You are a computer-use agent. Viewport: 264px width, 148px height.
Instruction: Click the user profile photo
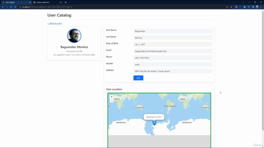74,36
